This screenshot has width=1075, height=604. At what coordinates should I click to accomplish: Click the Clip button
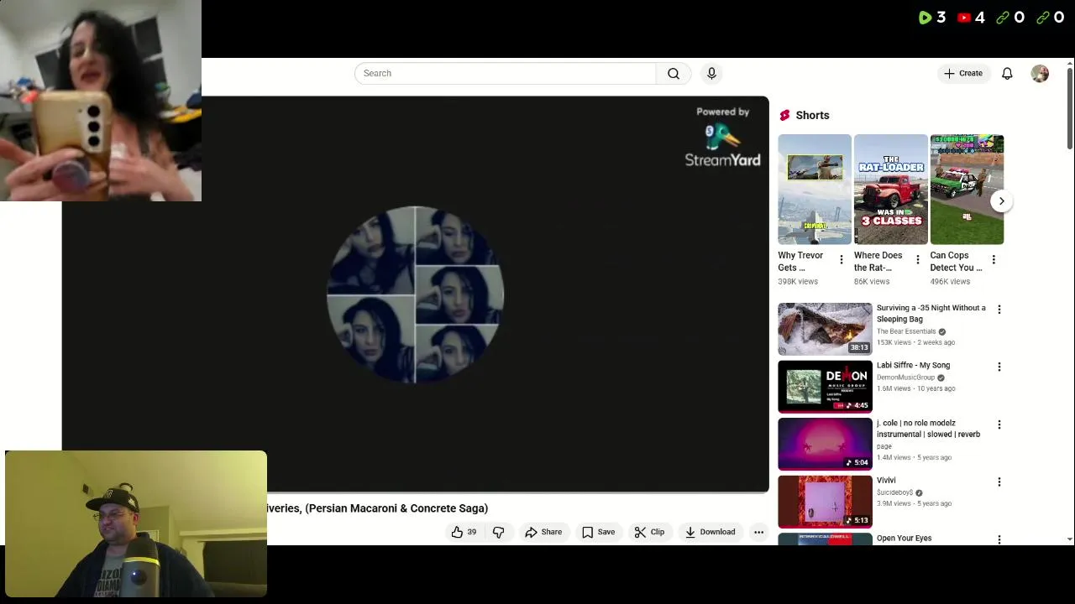point(649,532)
